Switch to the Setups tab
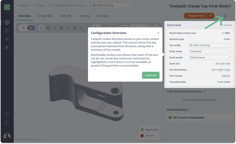This screenshot has width=236, height=144. 45,16
